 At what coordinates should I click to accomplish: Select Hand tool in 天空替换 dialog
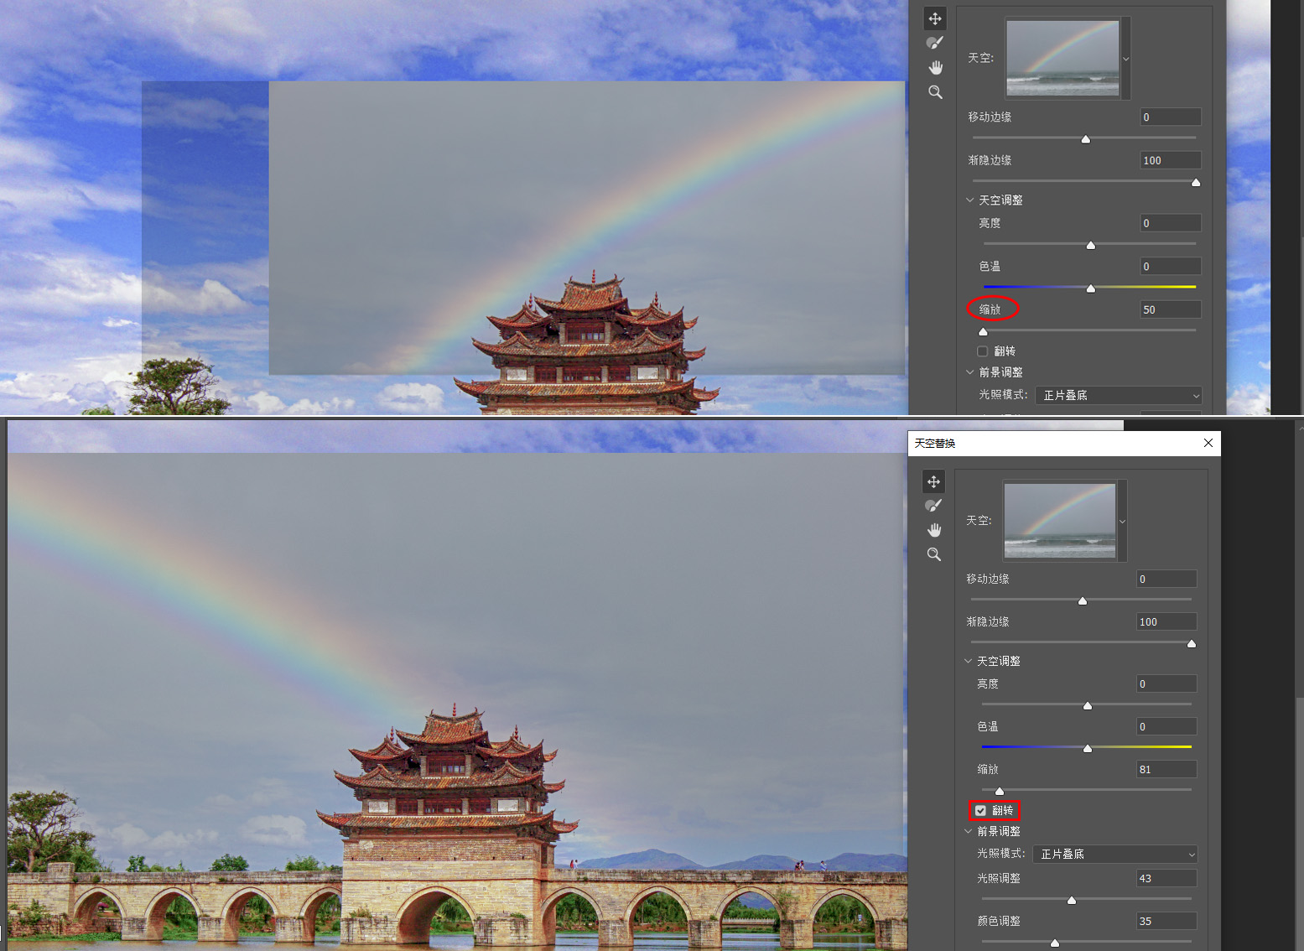(933, 530)
